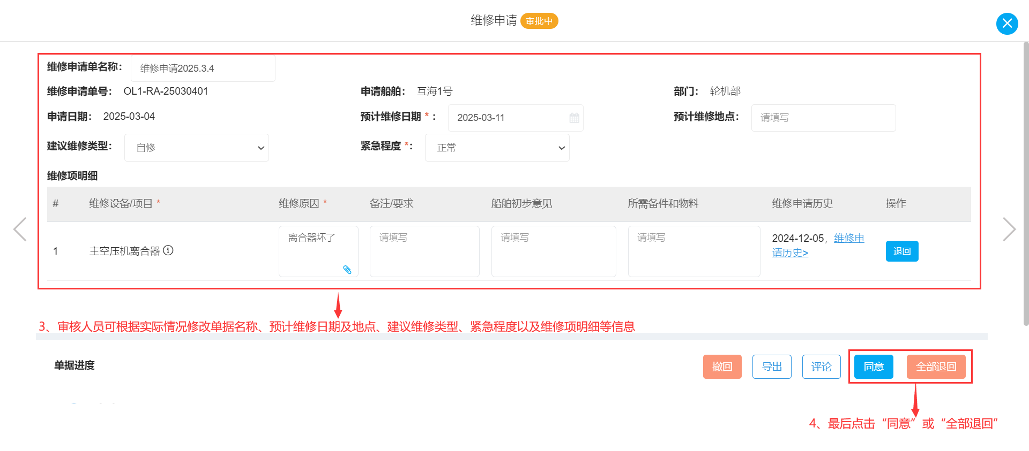Click the 撤回 button
The height and width of the screenshot is (451, 1029).
(x=722, y=367)
